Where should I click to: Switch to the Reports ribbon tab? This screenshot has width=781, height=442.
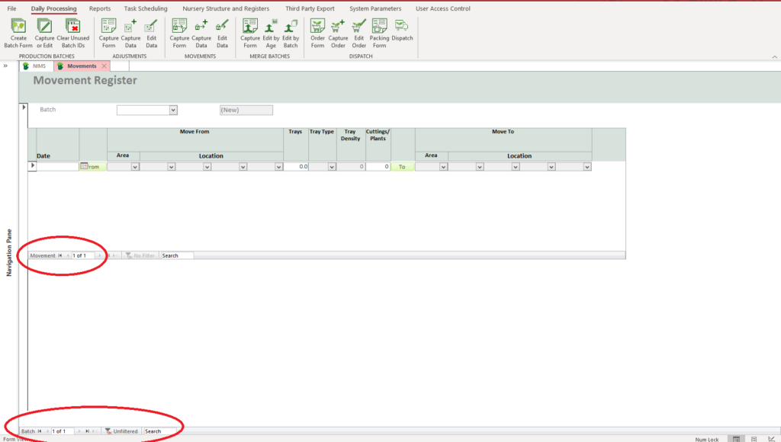99,9
